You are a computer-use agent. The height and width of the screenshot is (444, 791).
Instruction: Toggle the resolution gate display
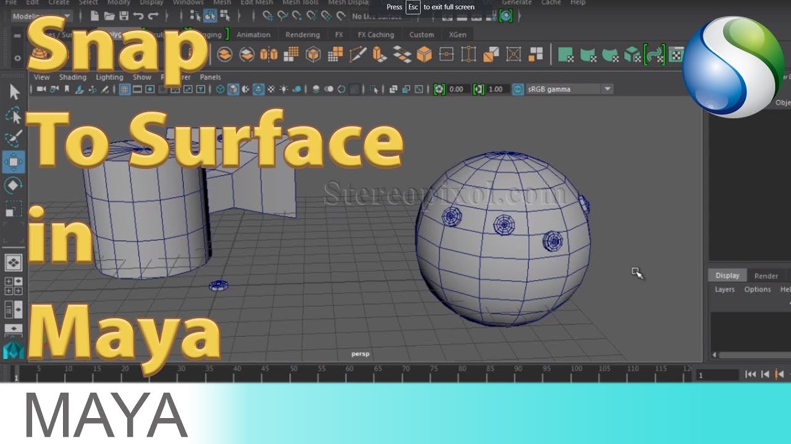[150, 89]
